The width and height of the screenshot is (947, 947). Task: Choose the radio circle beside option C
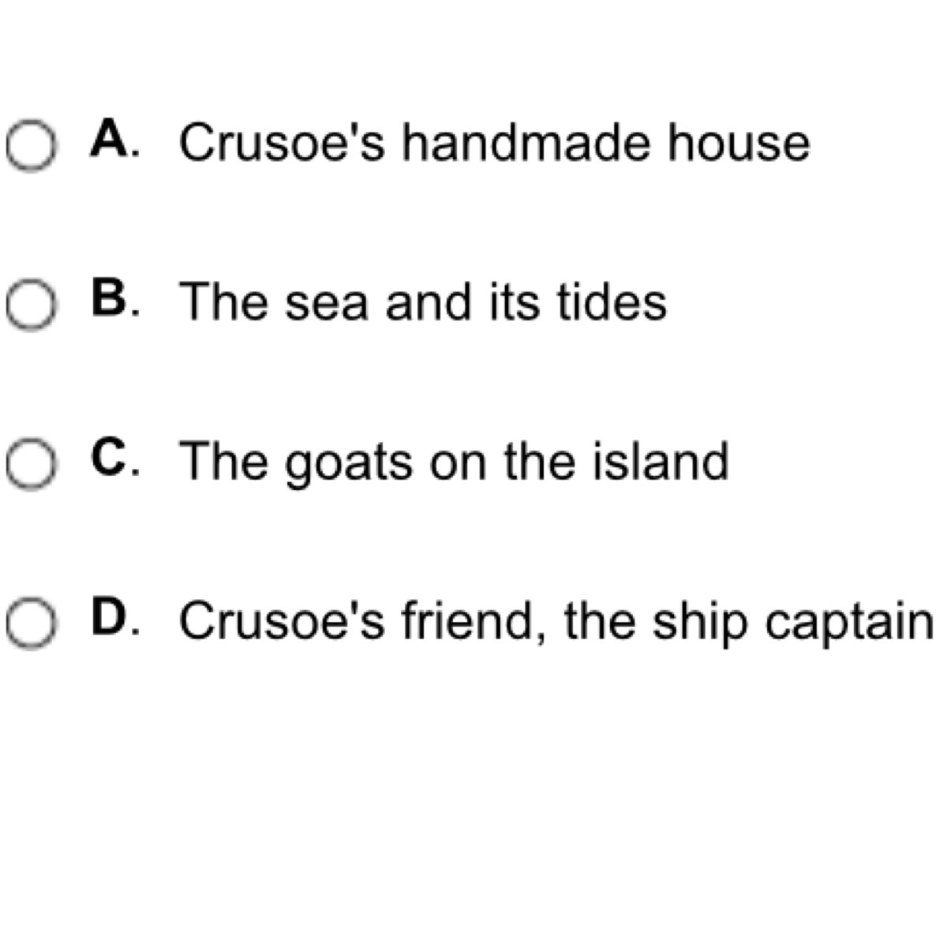(32, 465)
